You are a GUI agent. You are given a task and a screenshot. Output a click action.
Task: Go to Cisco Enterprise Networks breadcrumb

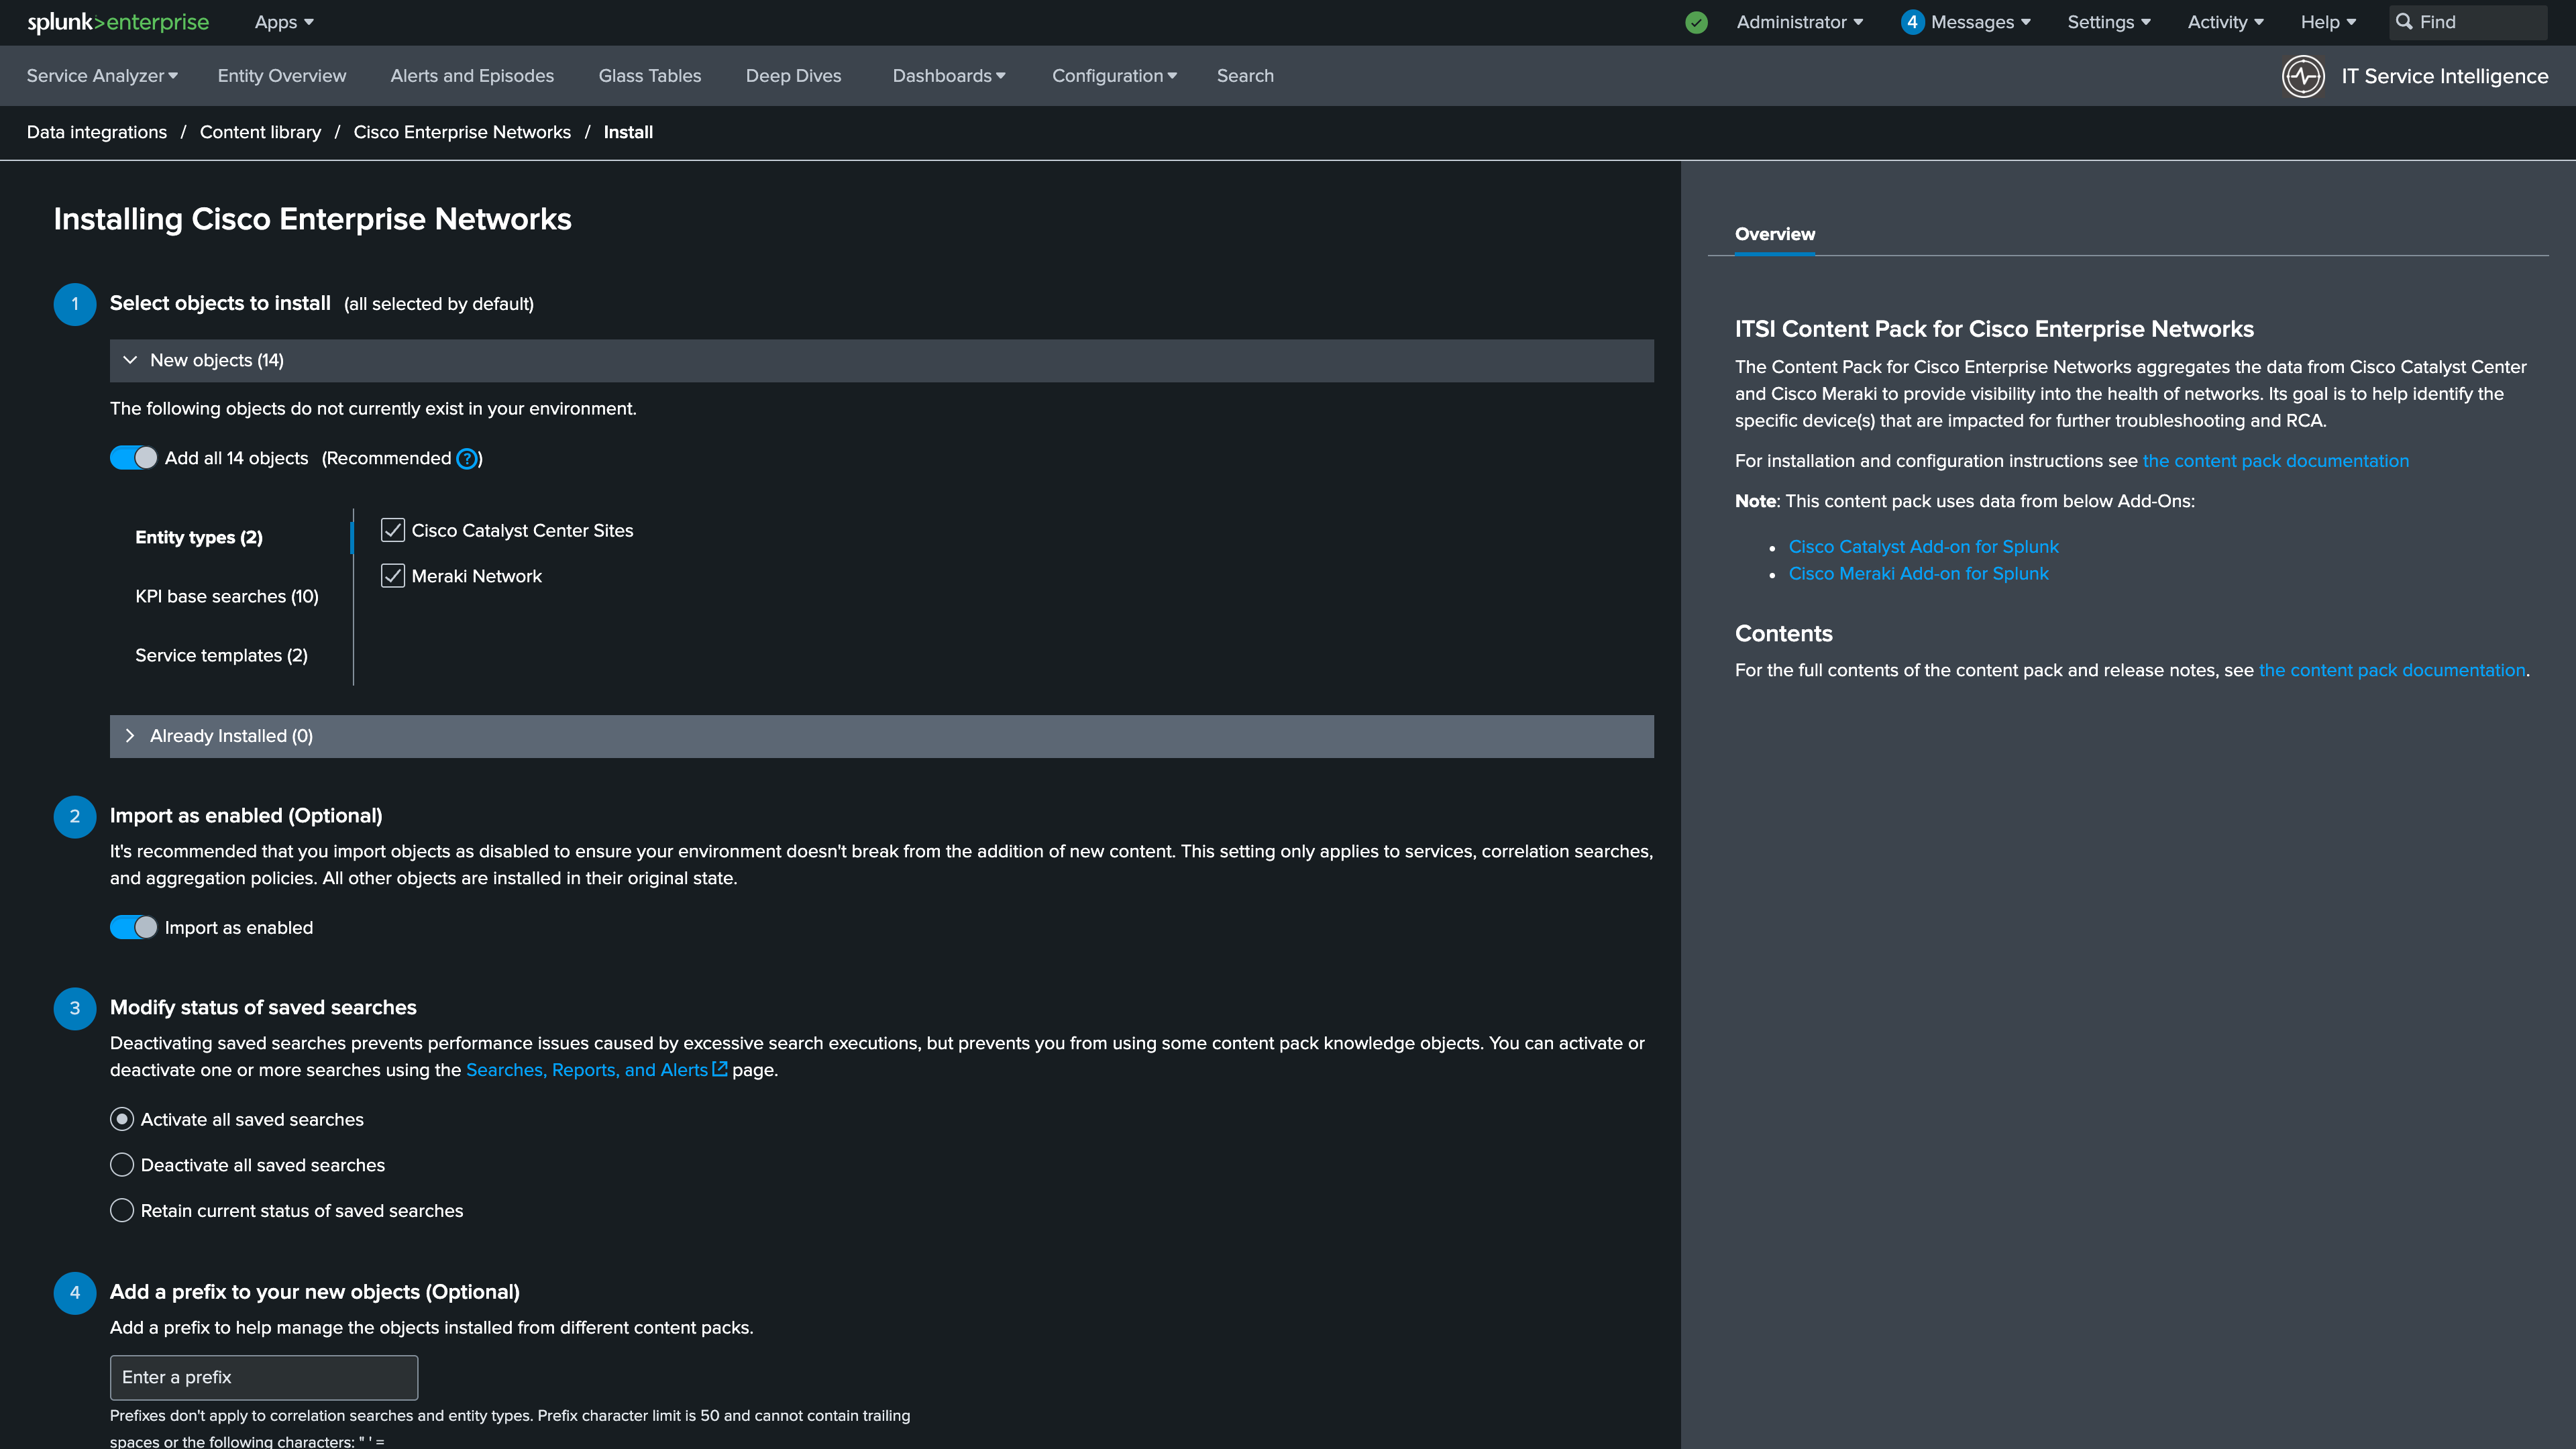(462, 132)
